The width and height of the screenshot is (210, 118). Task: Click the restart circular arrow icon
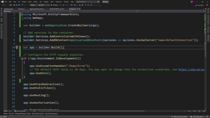click(x=67, y=5)
